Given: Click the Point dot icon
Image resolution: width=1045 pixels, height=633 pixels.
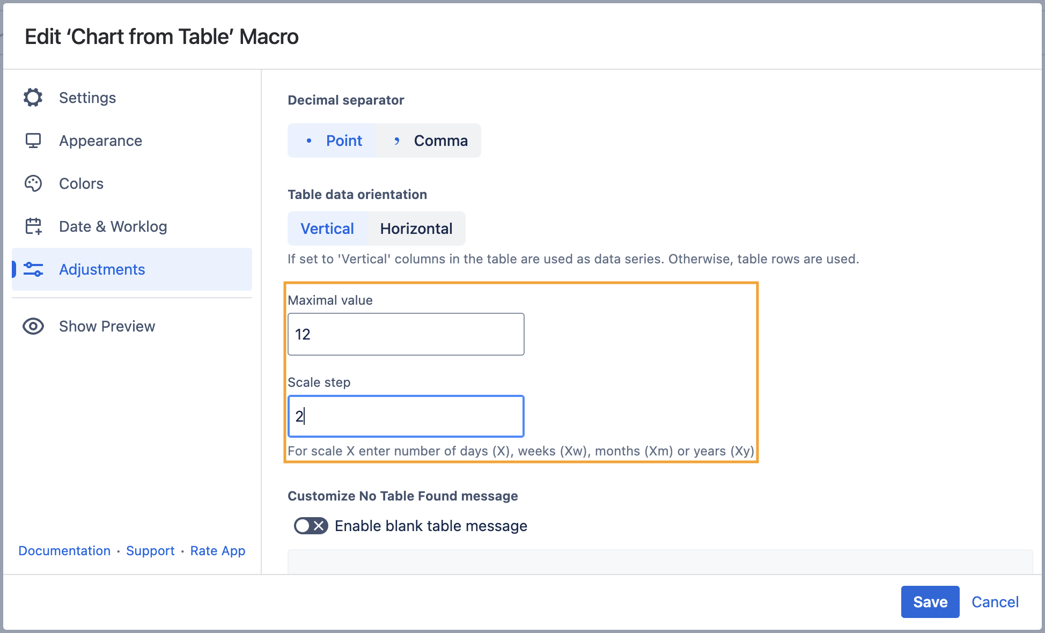Looking at the screenshot, I should point(309,141).
